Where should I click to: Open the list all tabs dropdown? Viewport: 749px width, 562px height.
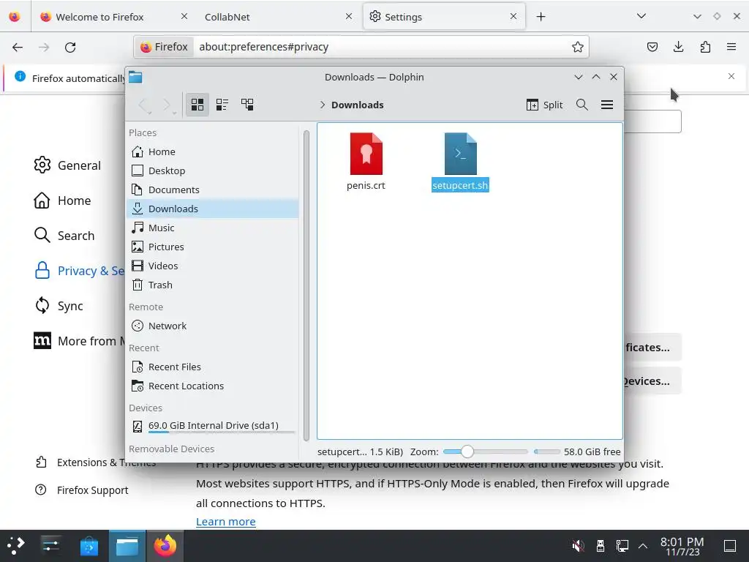coord(641,16)
